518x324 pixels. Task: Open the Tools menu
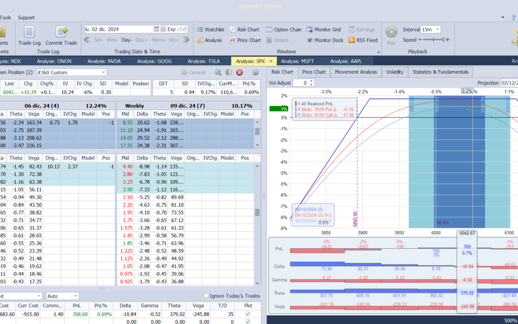[5, 18]
